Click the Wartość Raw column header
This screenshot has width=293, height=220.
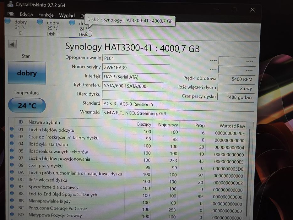pyautogui.click(x=232, y=126)
